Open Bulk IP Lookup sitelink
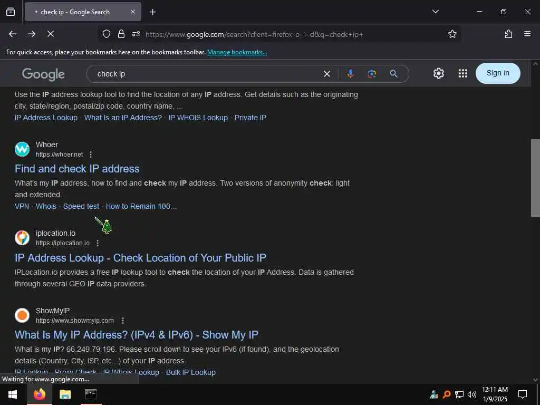The image size is (540, 405). 191,373
